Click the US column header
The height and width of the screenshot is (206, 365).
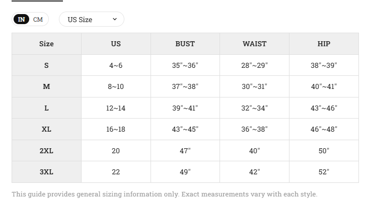tap(116, 44)
